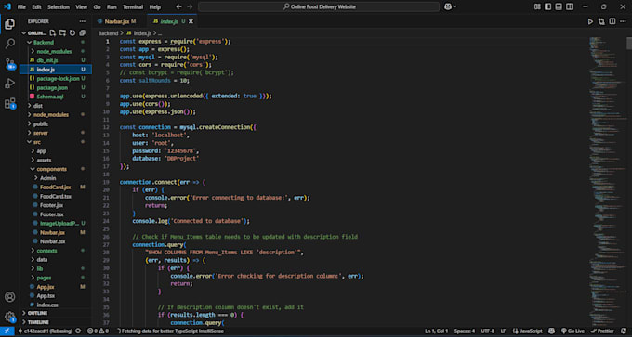Open the Copilot dropdown arrow in title bar
Viewport: 632px width, 337px height.
[455, 6]
